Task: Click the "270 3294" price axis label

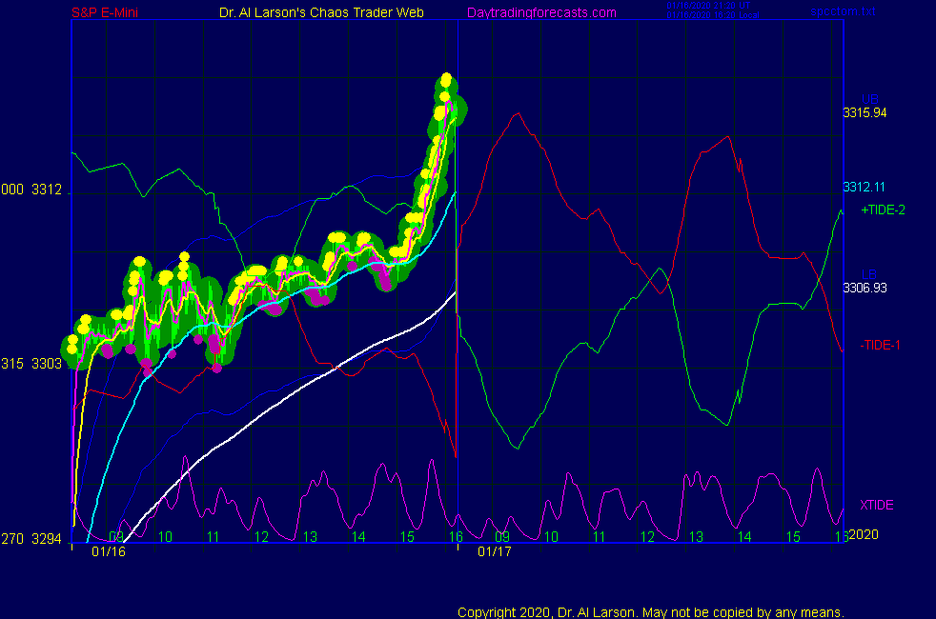Action: click(31, 539)
